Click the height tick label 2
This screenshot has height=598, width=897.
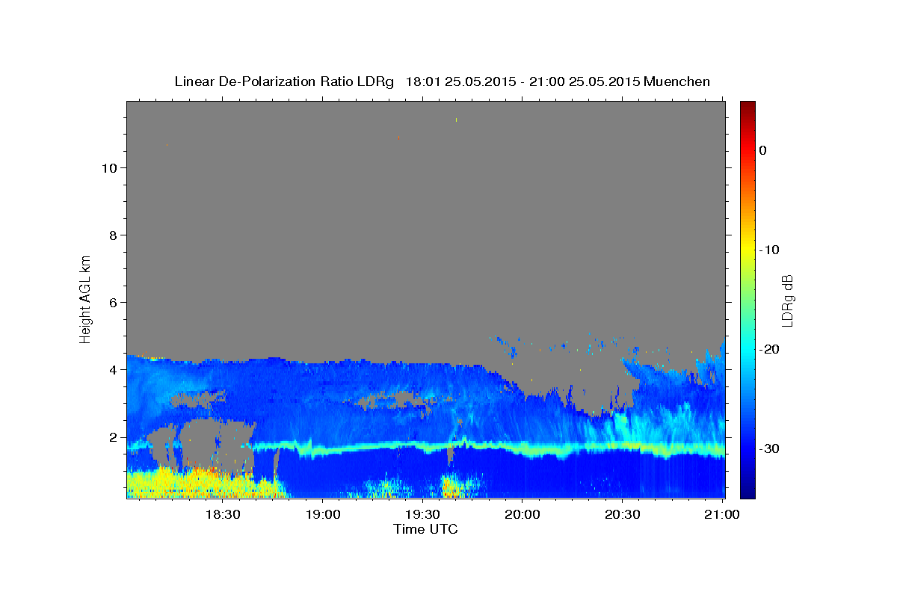click(x=111, y=437)
